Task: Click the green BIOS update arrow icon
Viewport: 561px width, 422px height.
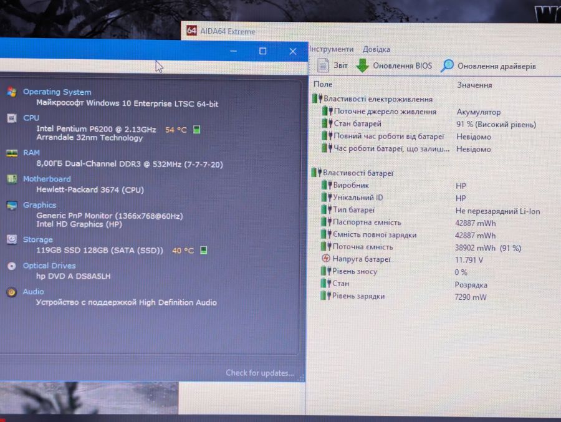Action: (363, 65)
